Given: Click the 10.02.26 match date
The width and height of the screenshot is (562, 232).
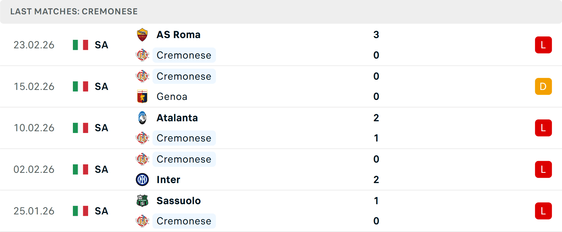Looking at the screenshot, I should pos(34,128).
